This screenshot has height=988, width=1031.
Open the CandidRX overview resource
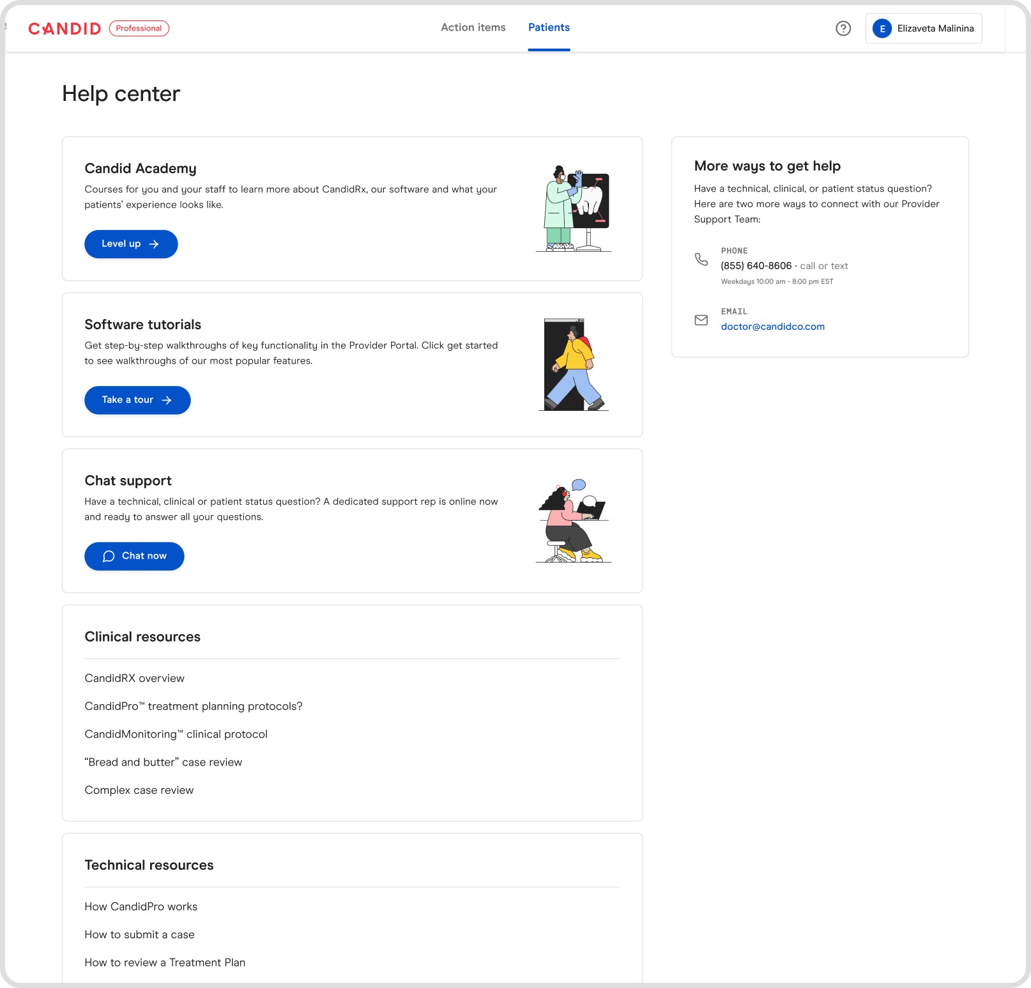pos(134,678)
